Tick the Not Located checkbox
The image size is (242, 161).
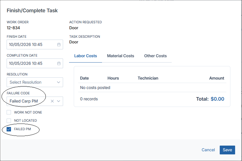point(9,121)
